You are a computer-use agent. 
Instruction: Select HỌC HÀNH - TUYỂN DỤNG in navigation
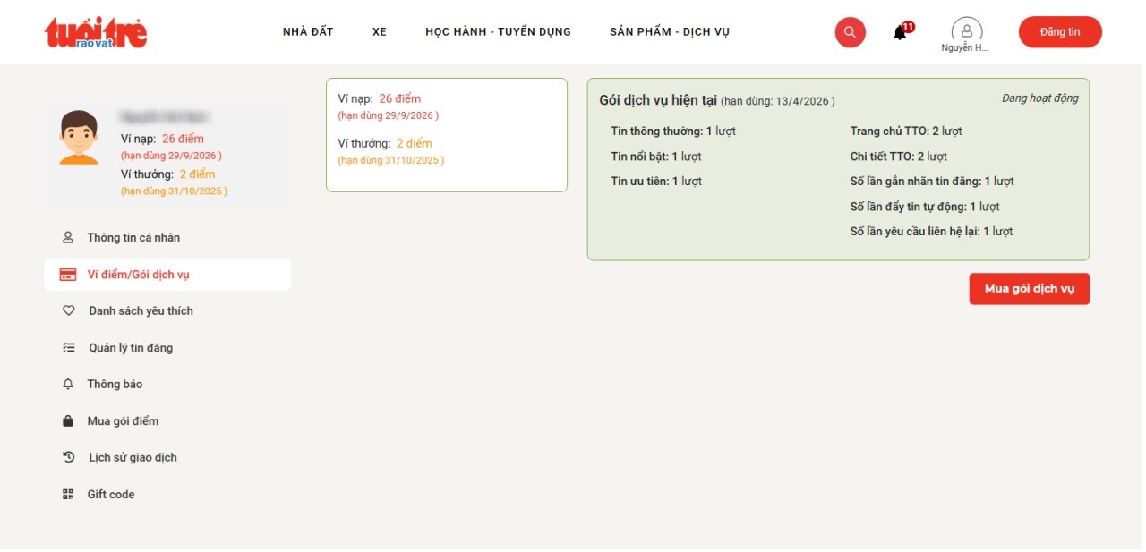click(498, 32)
